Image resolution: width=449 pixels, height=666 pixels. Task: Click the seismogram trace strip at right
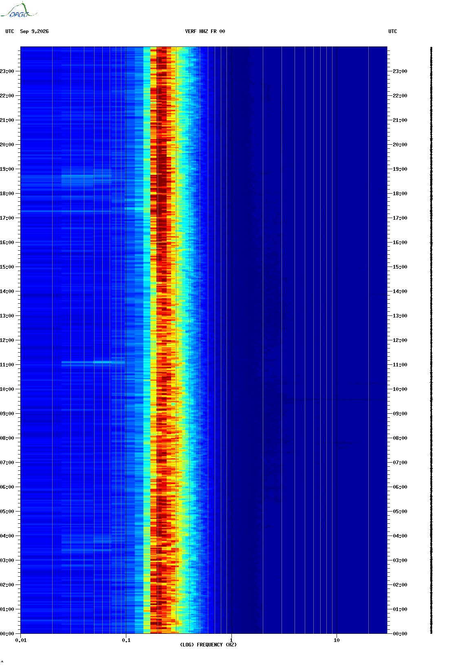[431, 340]
